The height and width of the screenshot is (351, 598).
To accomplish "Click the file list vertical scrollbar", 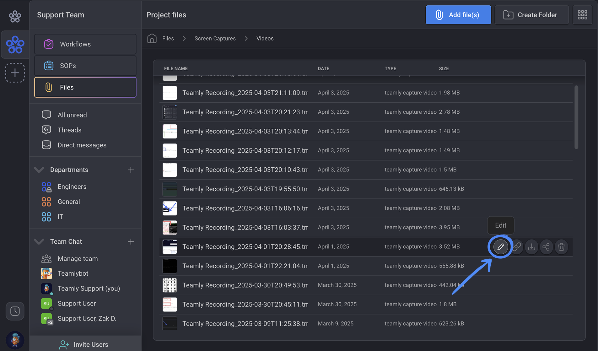I will click(x=576, y=117).
